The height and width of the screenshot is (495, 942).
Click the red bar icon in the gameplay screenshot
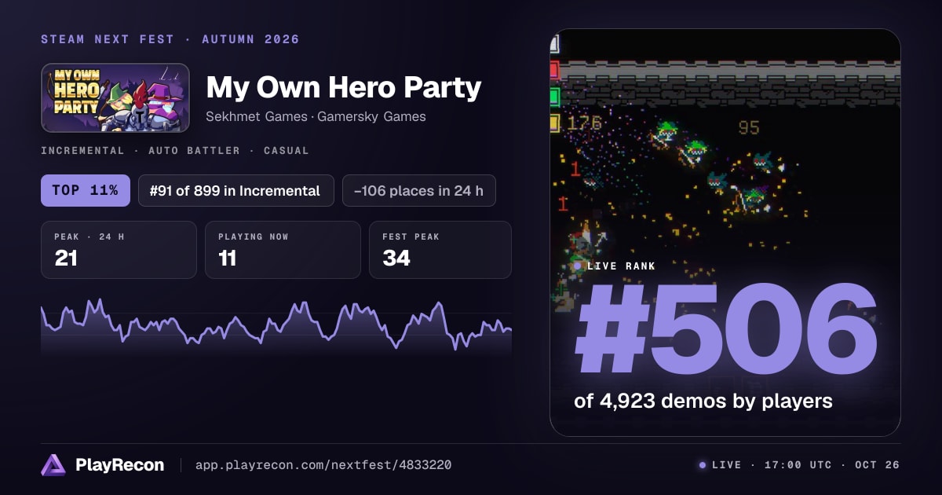click(554, 70)
